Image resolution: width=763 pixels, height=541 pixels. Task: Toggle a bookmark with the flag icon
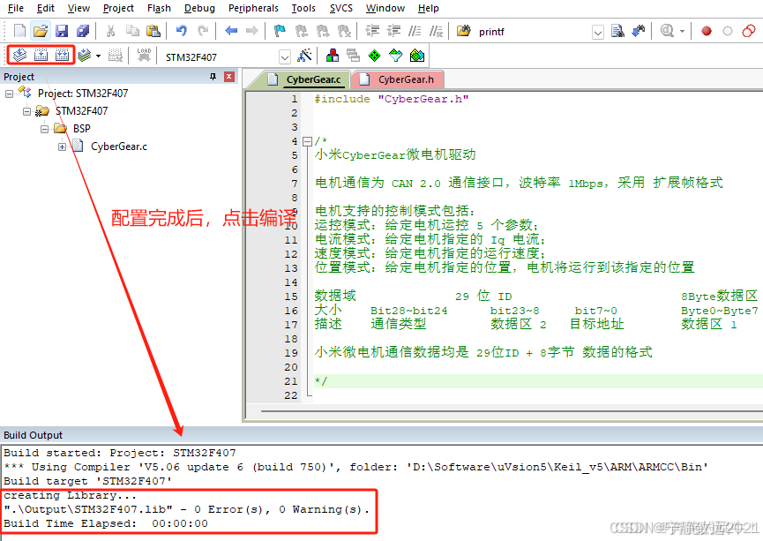(x=280, y=31)
